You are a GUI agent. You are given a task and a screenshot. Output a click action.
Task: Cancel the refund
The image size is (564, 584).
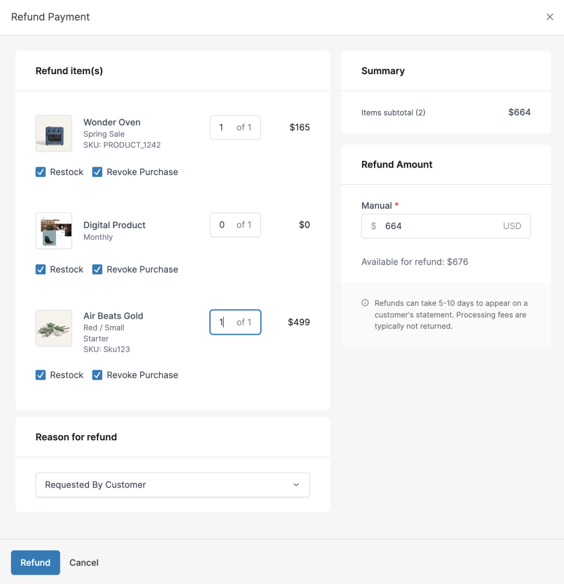[84, 563]
